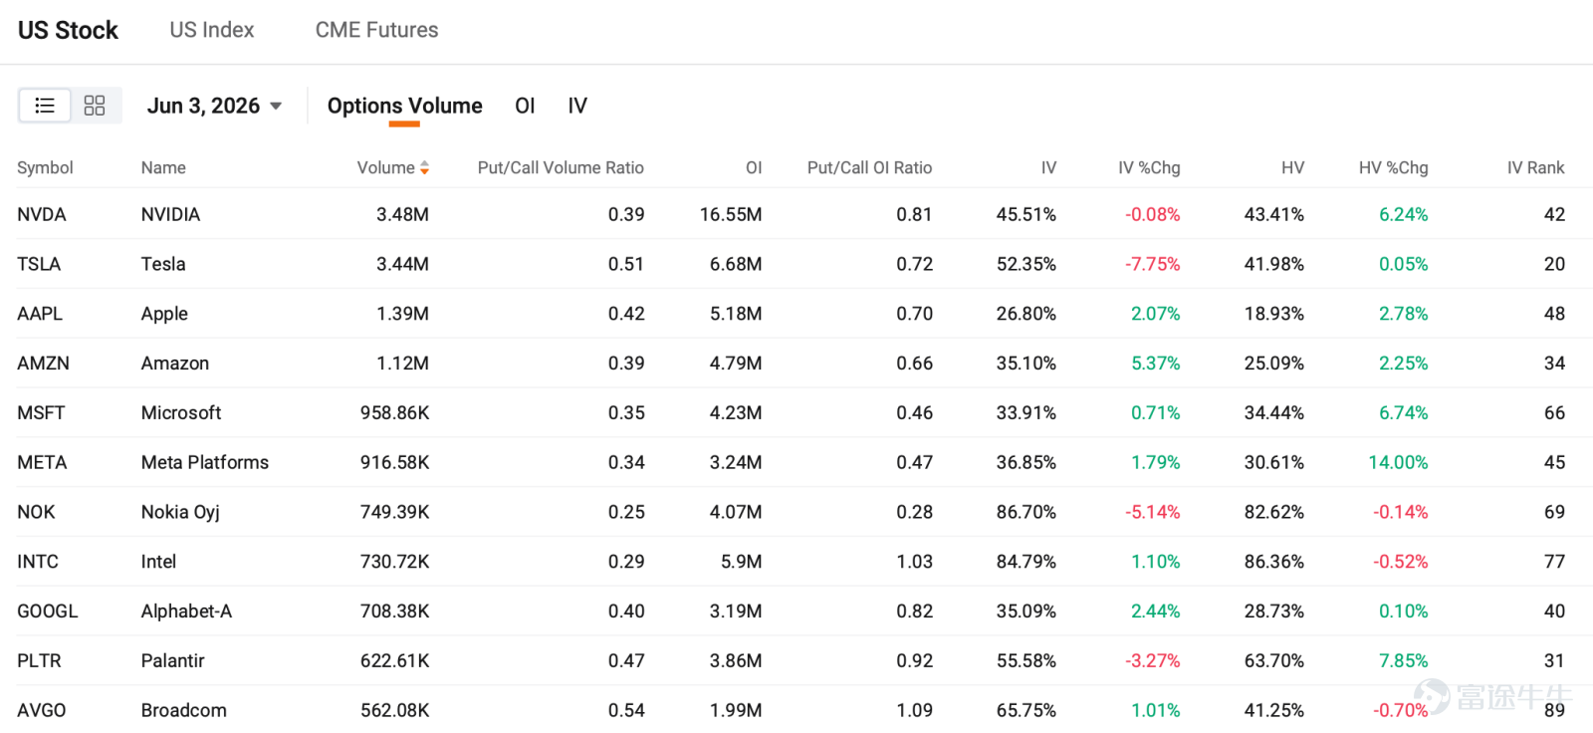Click the AAPL ticker symbol
The width and height of the screenshot is (1593, 733).
click(40, 314)
